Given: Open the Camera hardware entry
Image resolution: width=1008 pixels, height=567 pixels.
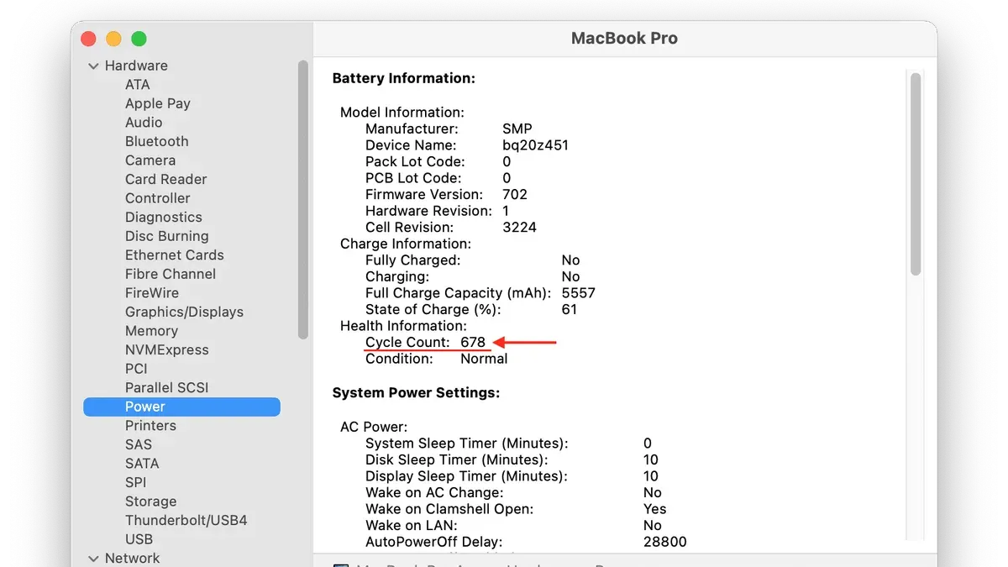Looking at the screenshot, I should 150,160.
